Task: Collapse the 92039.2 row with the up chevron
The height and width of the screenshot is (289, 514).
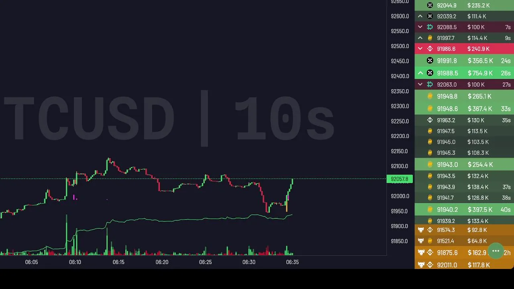Action: click(420, 16)
